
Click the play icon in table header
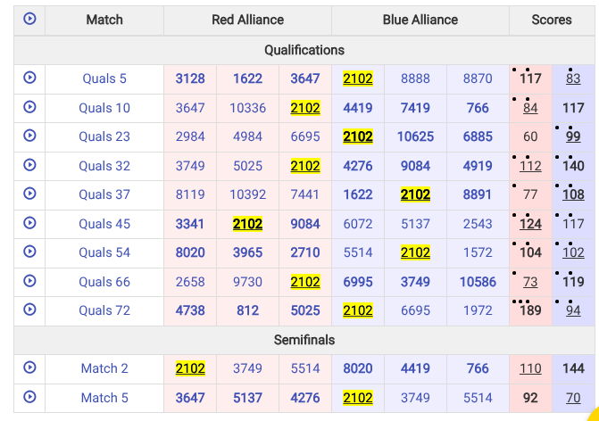29,19
